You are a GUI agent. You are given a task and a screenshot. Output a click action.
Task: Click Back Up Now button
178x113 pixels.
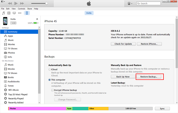pos(123,77)
